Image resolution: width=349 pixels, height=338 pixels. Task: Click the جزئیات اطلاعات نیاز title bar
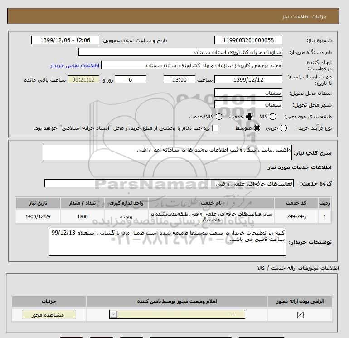pyautogui.click(x=173, y=16)
